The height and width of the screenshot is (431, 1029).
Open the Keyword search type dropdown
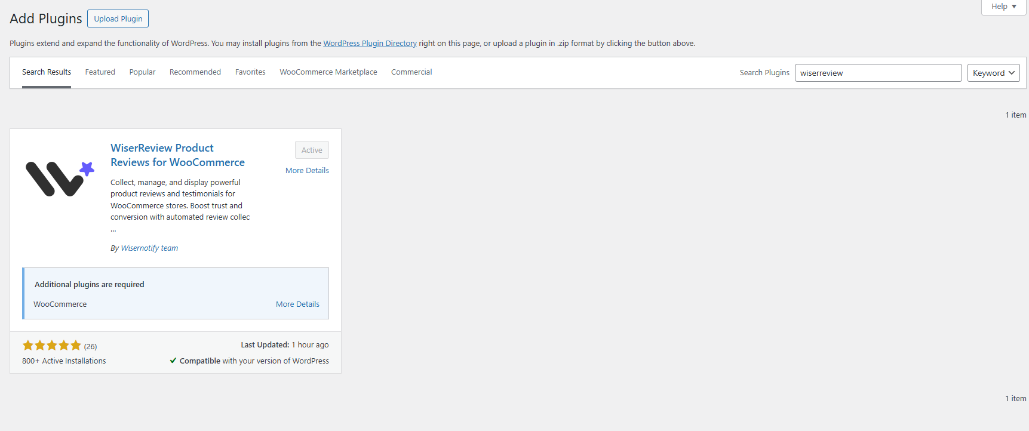(x=994, y=73)
